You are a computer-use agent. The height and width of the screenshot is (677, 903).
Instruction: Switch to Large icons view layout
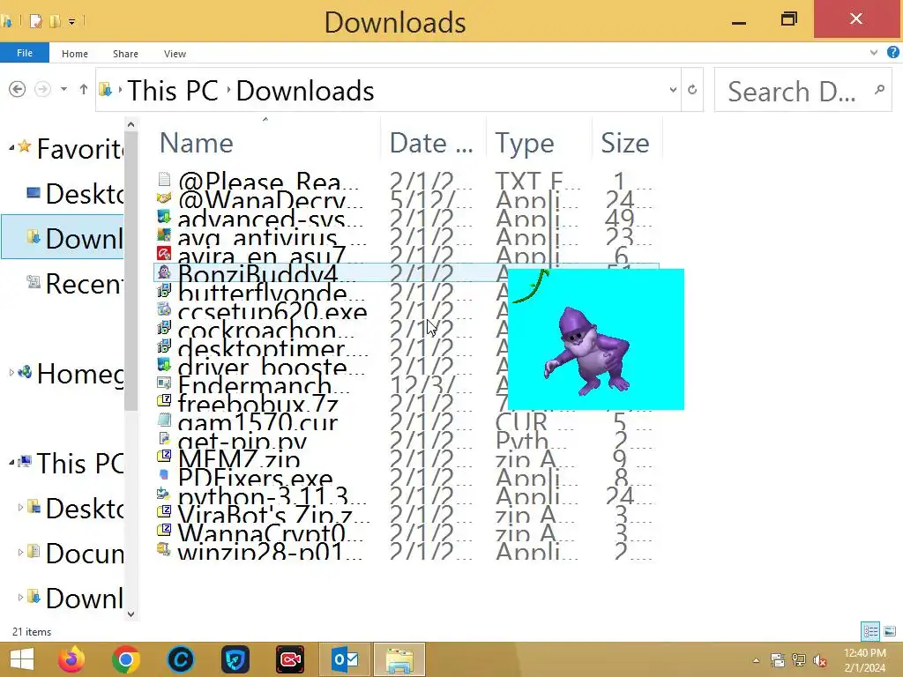pos(890,631)
